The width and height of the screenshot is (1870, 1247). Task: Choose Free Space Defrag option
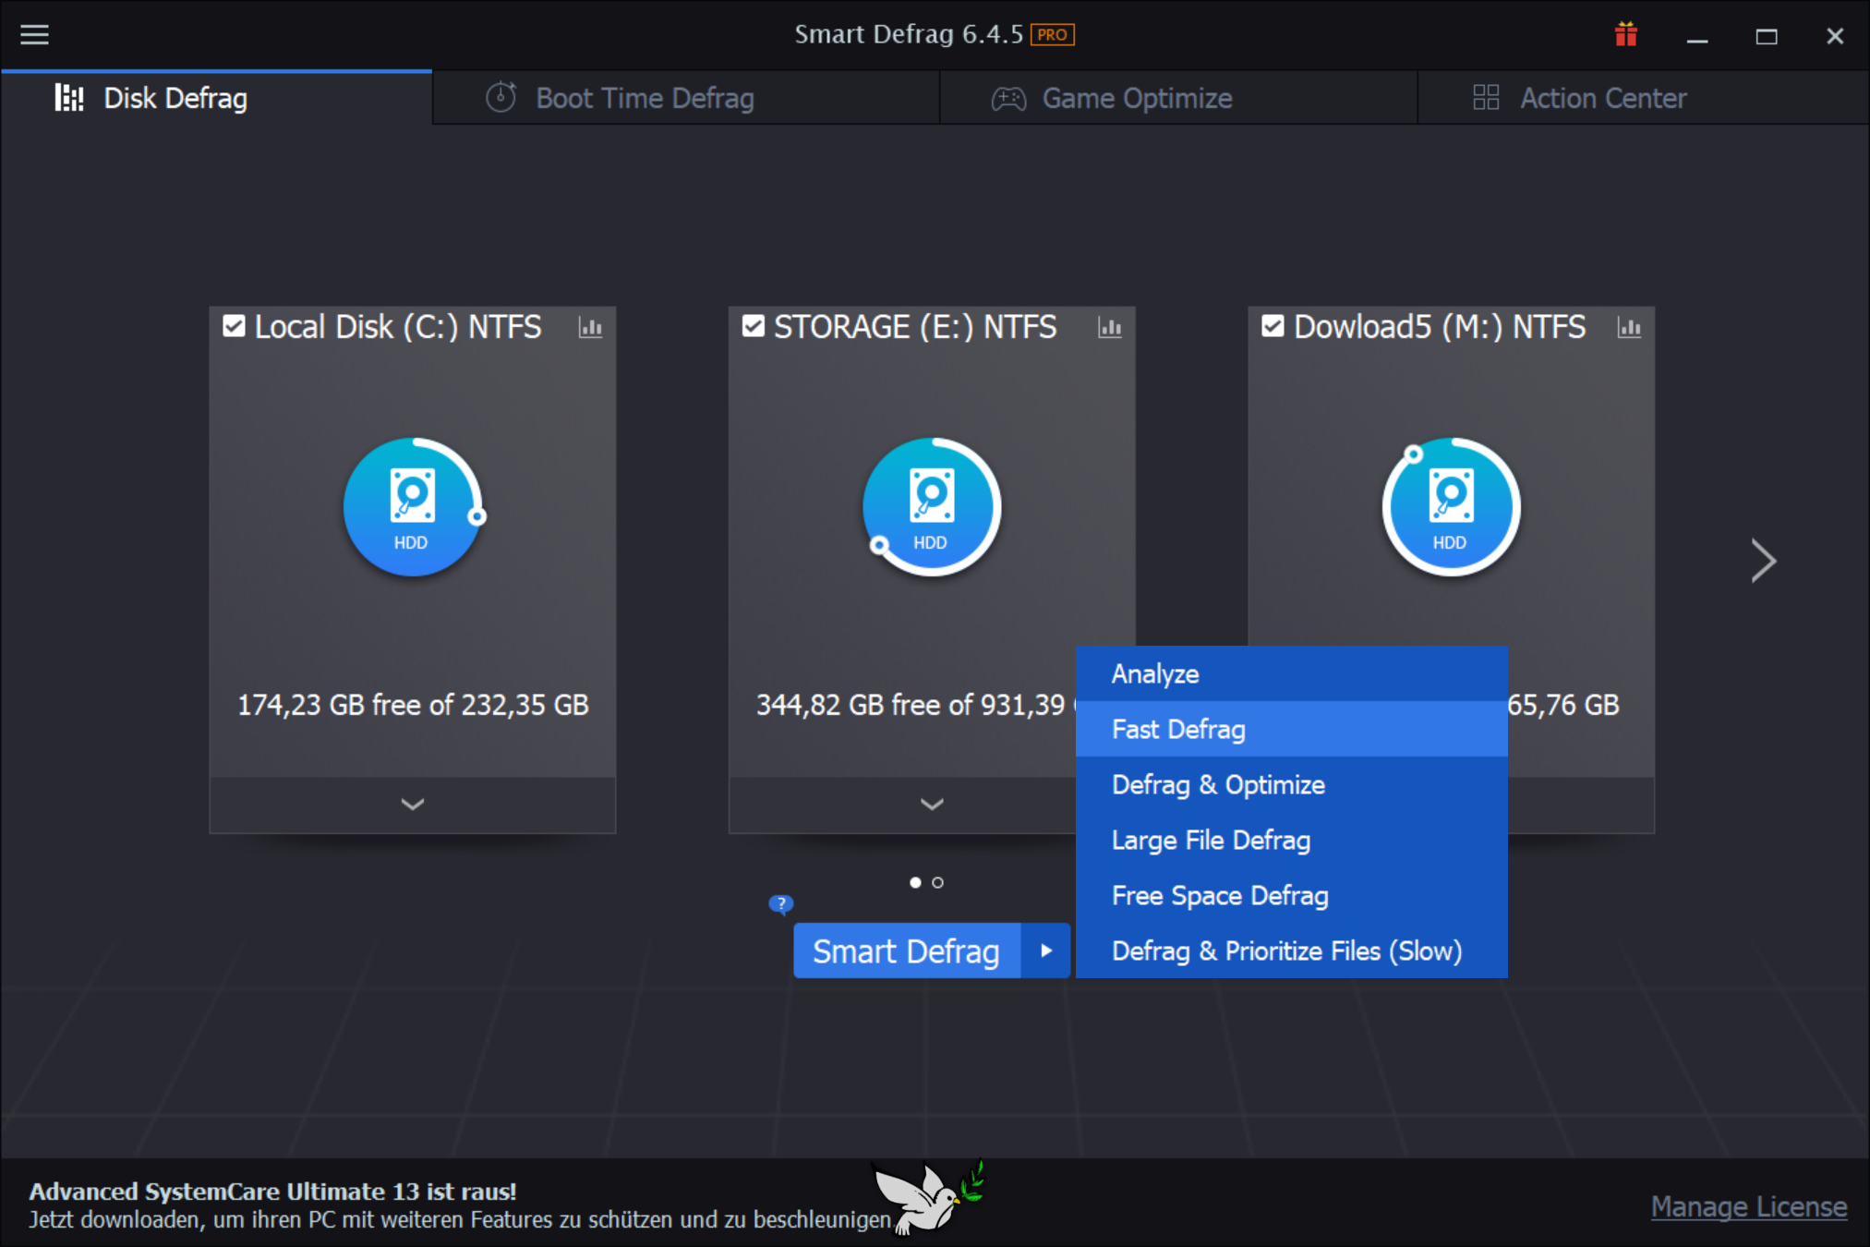tap(1291, 896)
